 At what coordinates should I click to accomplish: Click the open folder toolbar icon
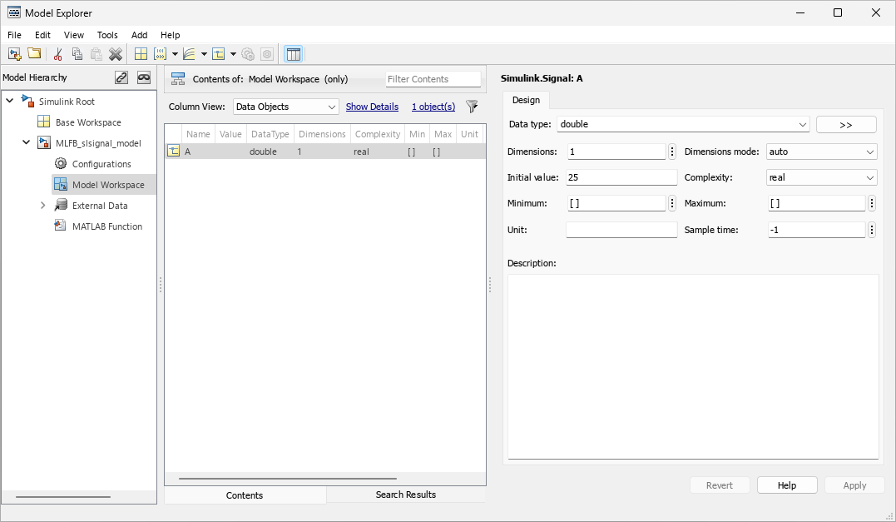click(34, 54)
